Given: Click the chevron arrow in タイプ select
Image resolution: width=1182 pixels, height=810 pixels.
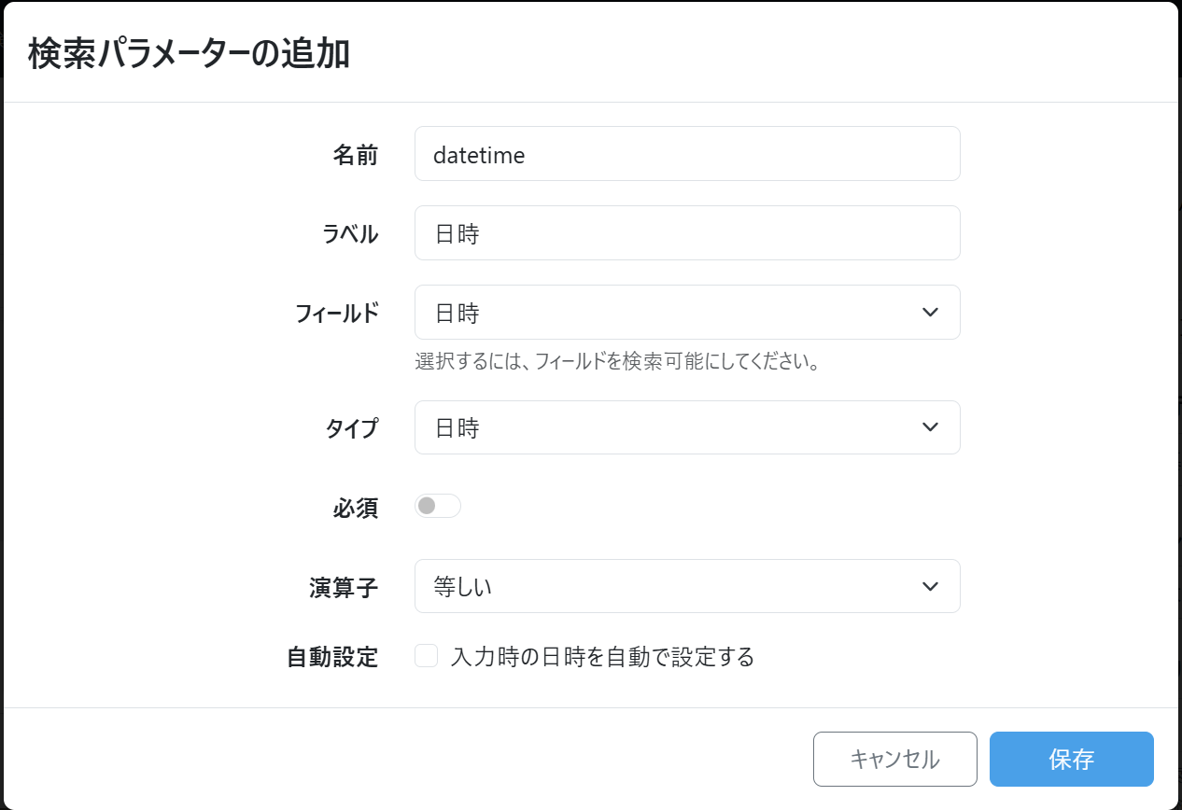Looking at the screenshot, I should (930, 427).
